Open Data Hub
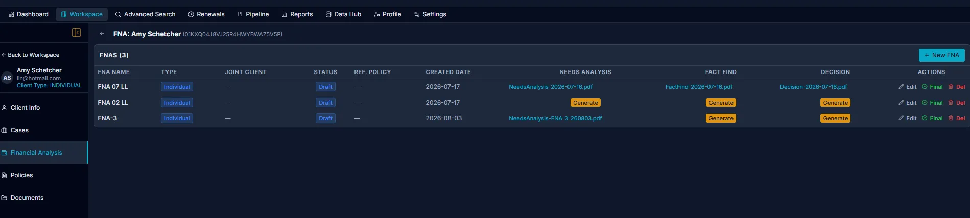 [343, 14]
